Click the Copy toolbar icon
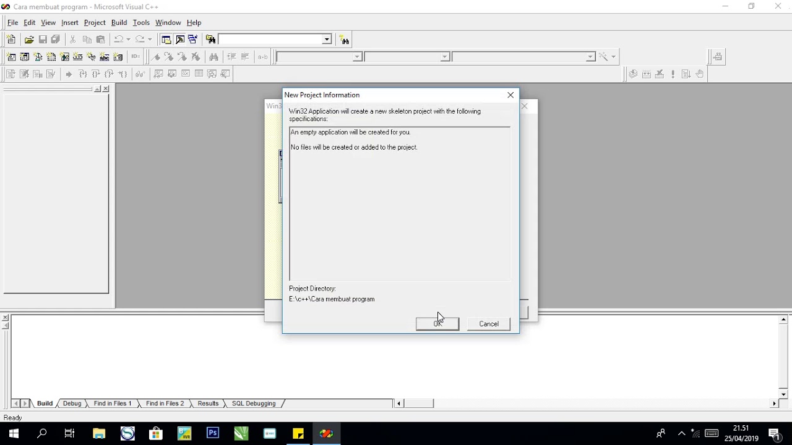The image size is (792, 445). (87, 40)
